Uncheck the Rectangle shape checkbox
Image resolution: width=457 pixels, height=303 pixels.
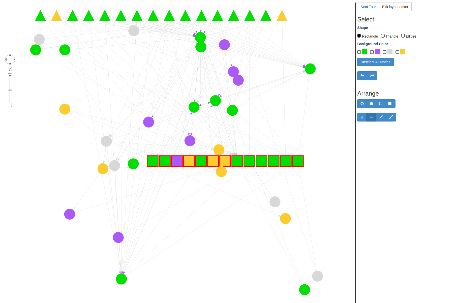(x=359, y=36)
